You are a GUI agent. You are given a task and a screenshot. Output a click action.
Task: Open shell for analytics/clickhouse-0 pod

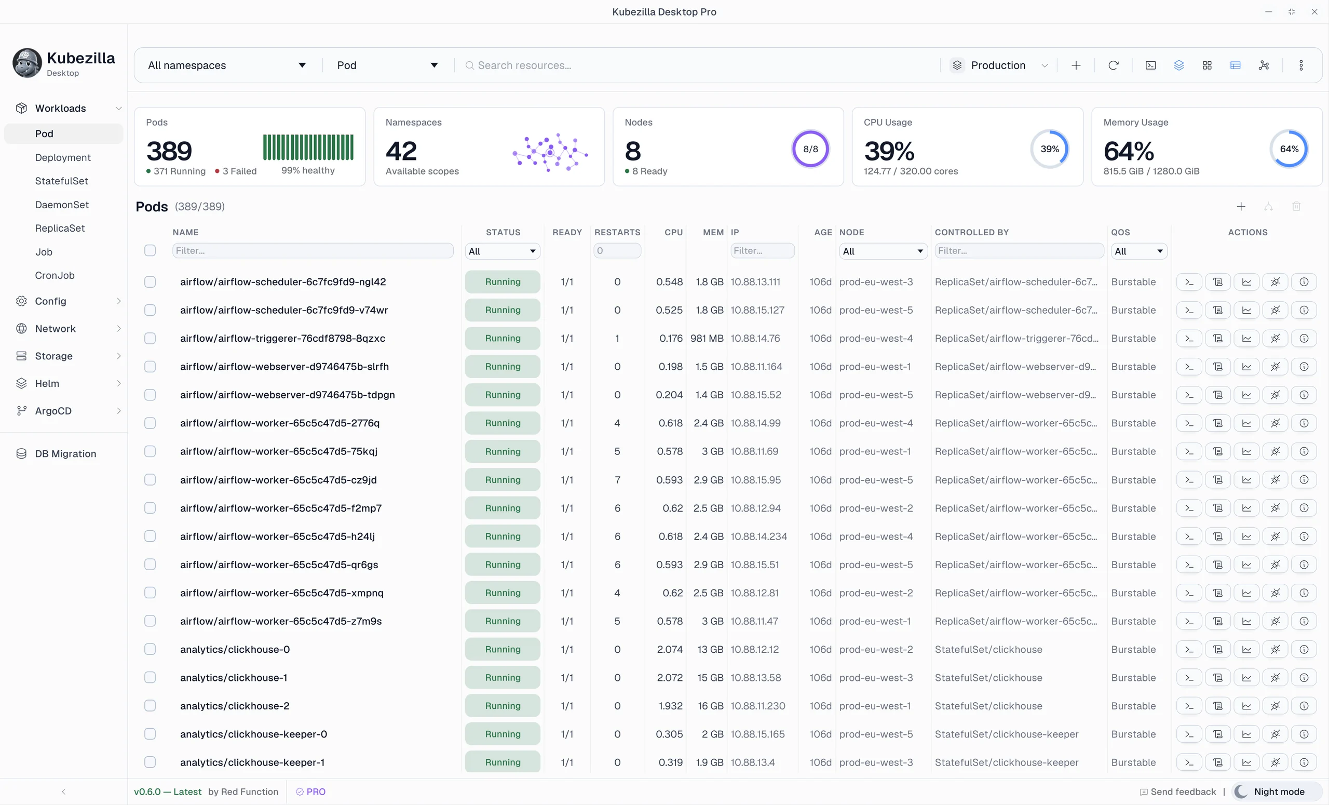pyautogui.click(x=1189, y=650)
